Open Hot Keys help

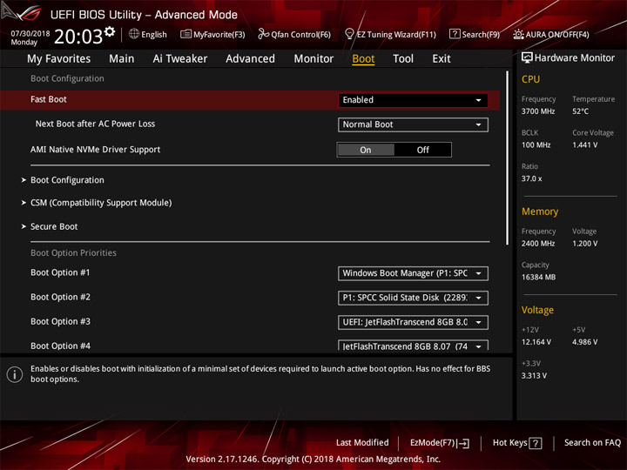coord(517,443)
